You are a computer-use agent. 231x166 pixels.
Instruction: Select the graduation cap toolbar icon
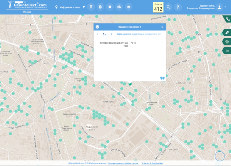pos(110,7)
